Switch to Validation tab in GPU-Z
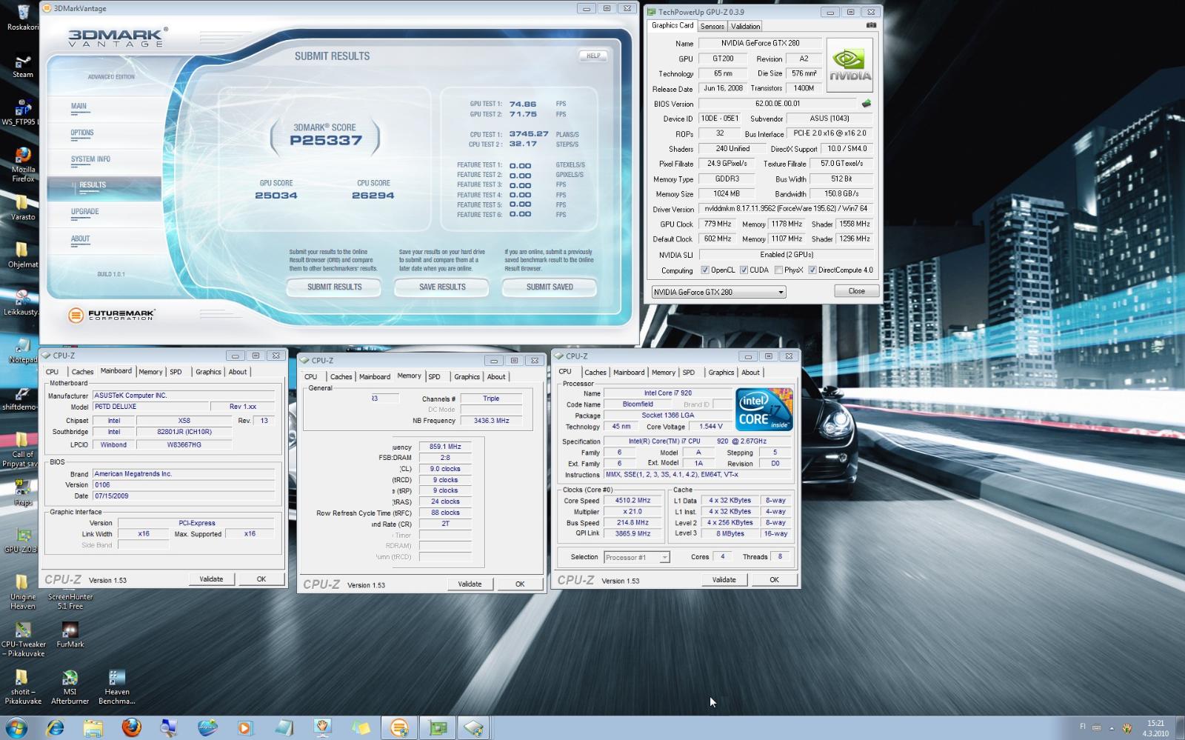1185x740 pixels. (x=745, y=26)
